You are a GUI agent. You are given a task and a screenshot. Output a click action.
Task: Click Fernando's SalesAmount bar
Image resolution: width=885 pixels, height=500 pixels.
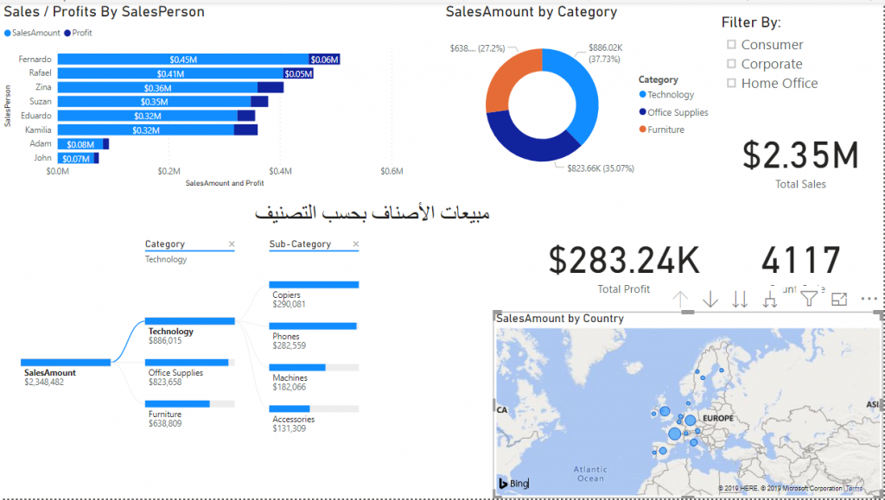(182, 60)
